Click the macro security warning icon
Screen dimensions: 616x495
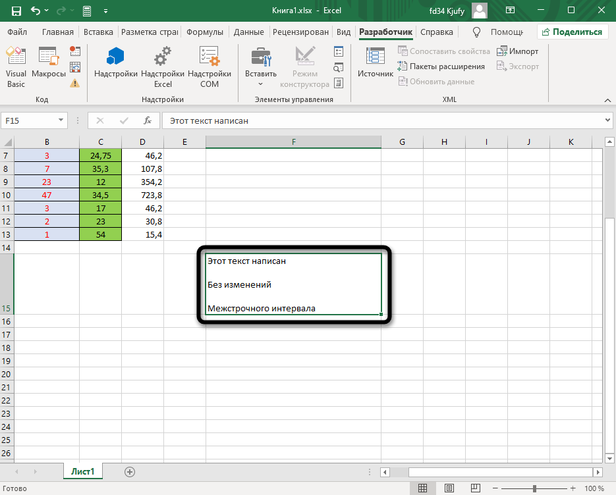(x=75, y=83)
